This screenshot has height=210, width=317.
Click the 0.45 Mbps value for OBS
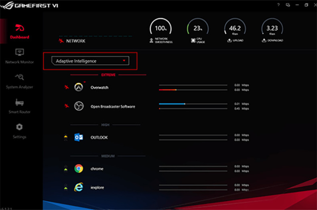pos(242,109)
